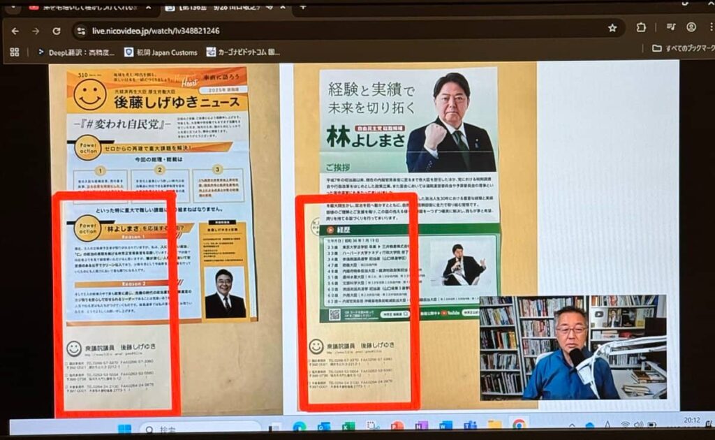
Task: Open site information icon in address bar
Action: click(81, 31)
